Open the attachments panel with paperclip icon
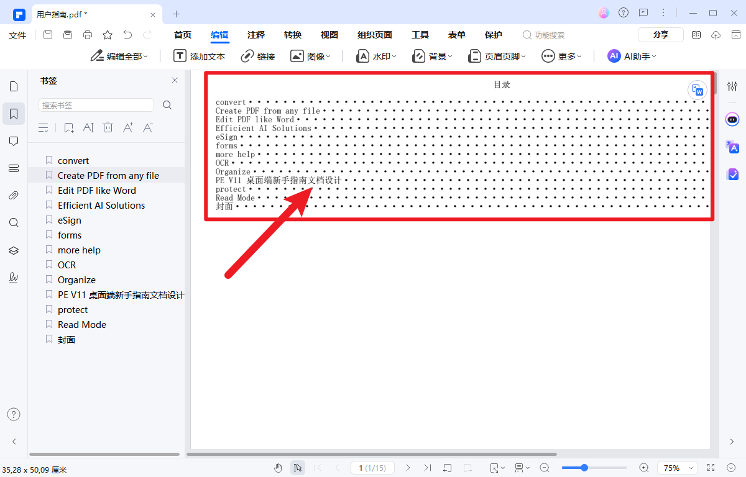This screenshot has width=746, height=477. [x=14, y=195]
